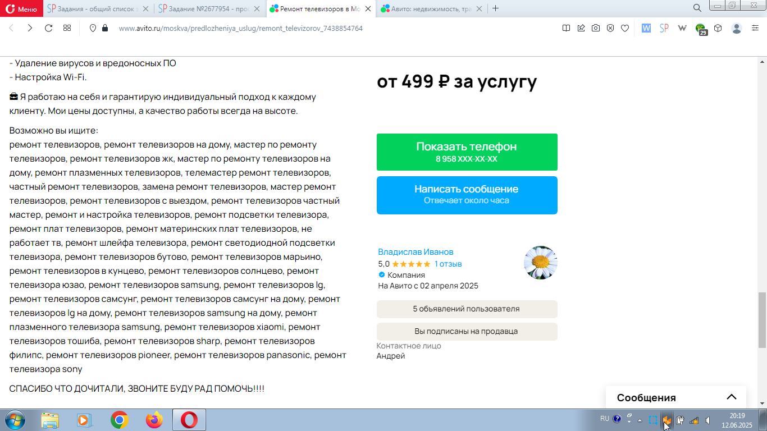767x431 pixels.
Task: Click the avito.ru address bar URL
Action: tap(241, 28)
